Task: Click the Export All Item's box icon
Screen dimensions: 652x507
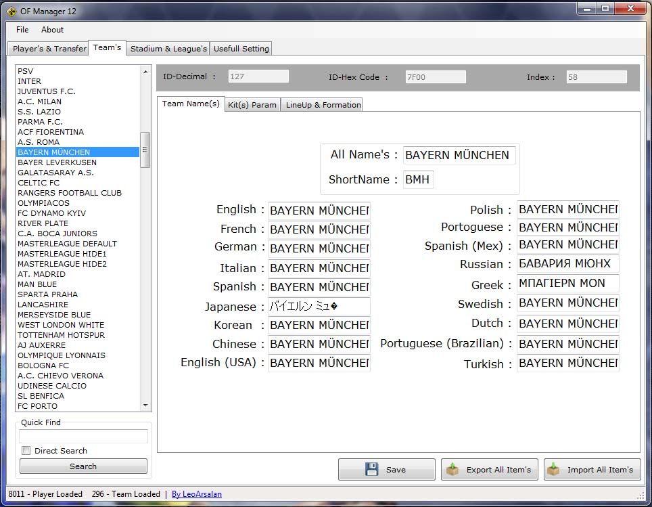Action: point(452,470)
